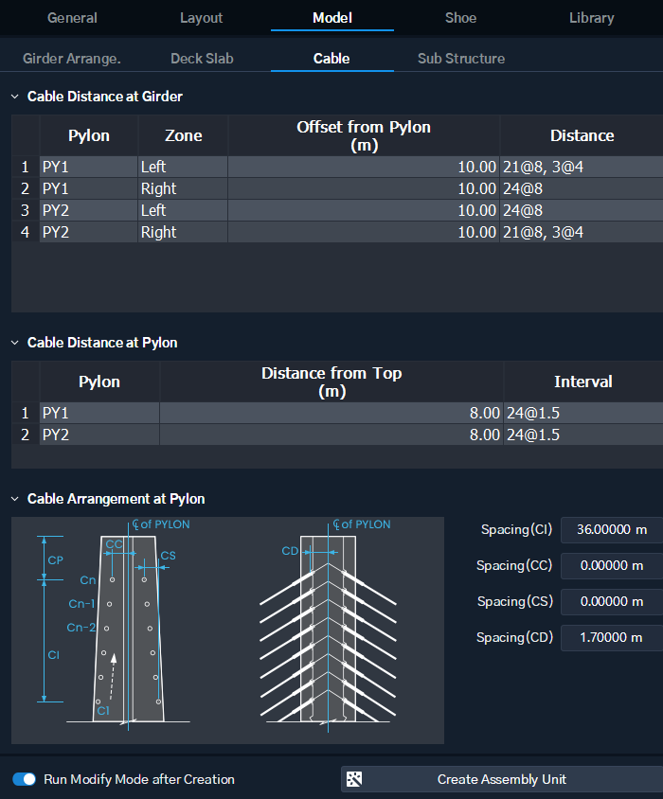
Task: Click PY2 cell in girder row 3
Action: point(89,210)
